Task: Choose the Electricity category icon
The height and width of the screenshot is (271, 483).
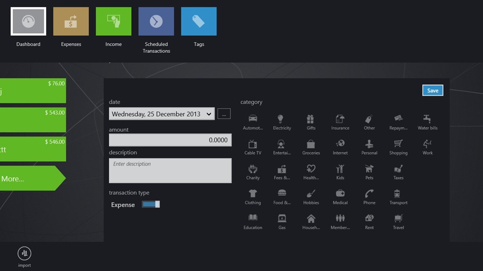Action: click(282, 119)
